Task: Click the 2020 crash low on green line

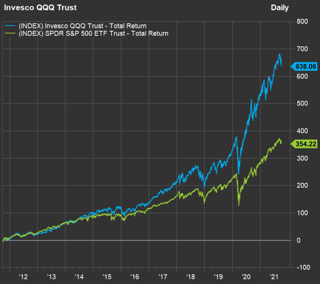Action: 239,205
